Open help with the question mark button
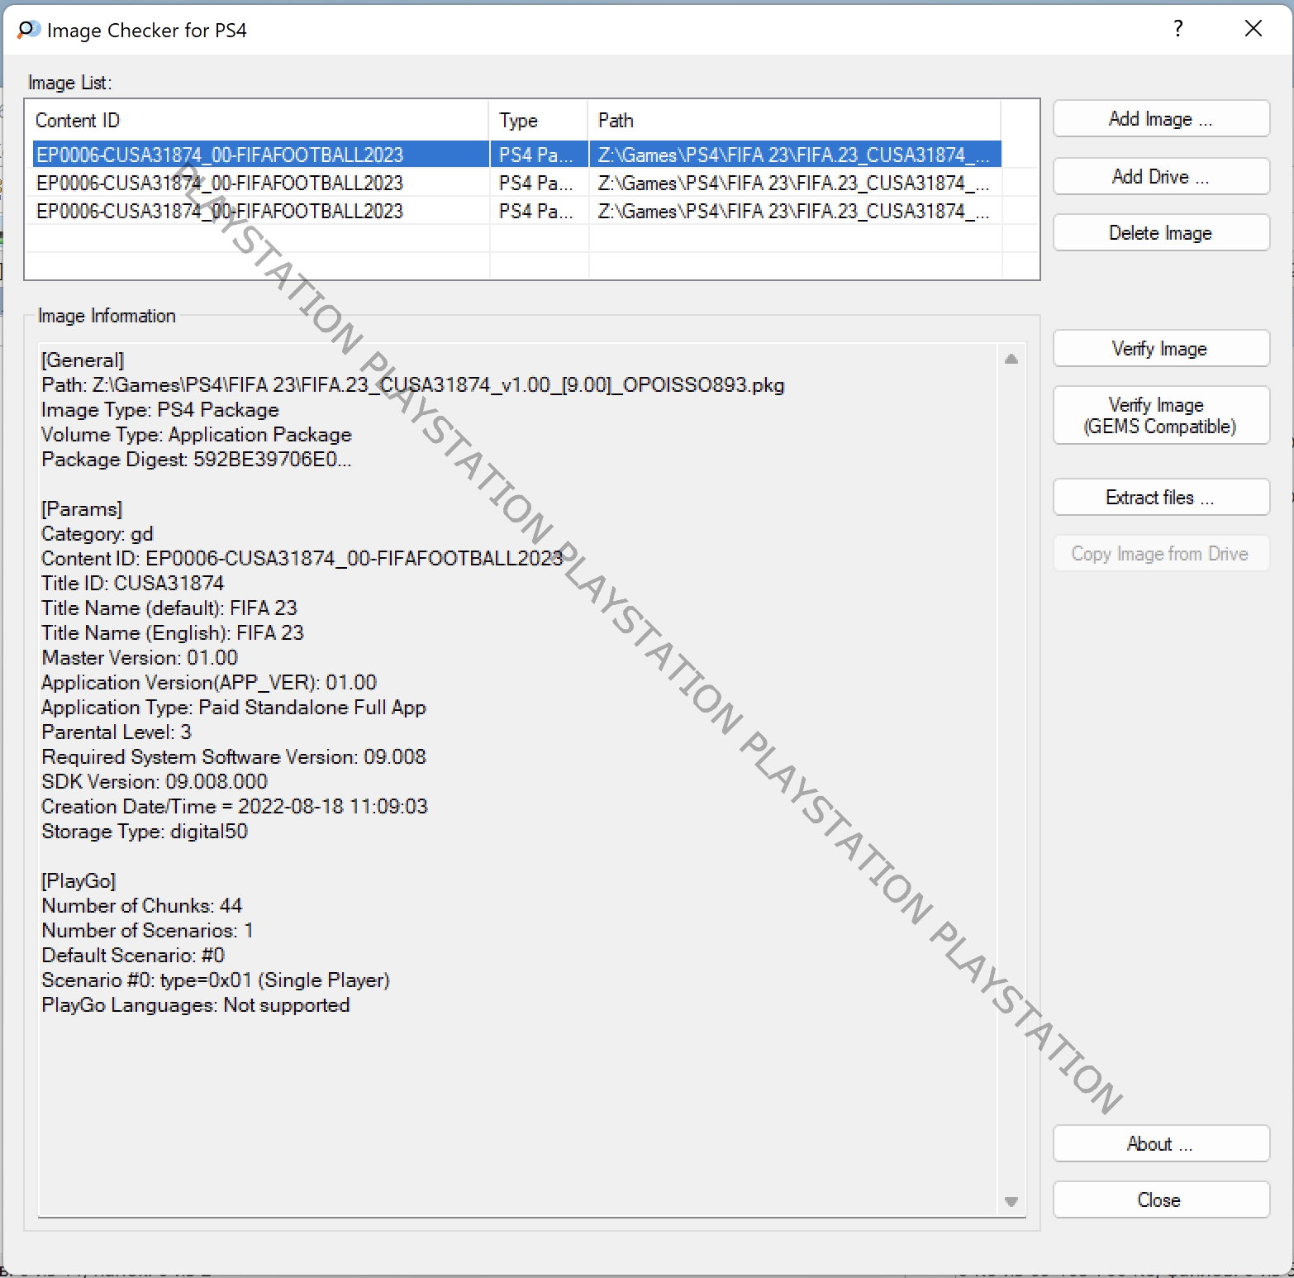The image size is (1294, 1278). point(1177,29)
